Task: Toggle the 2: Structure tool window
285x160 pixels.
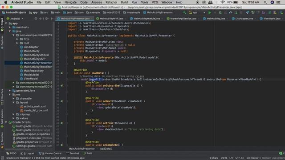Action: coord(2,97)
